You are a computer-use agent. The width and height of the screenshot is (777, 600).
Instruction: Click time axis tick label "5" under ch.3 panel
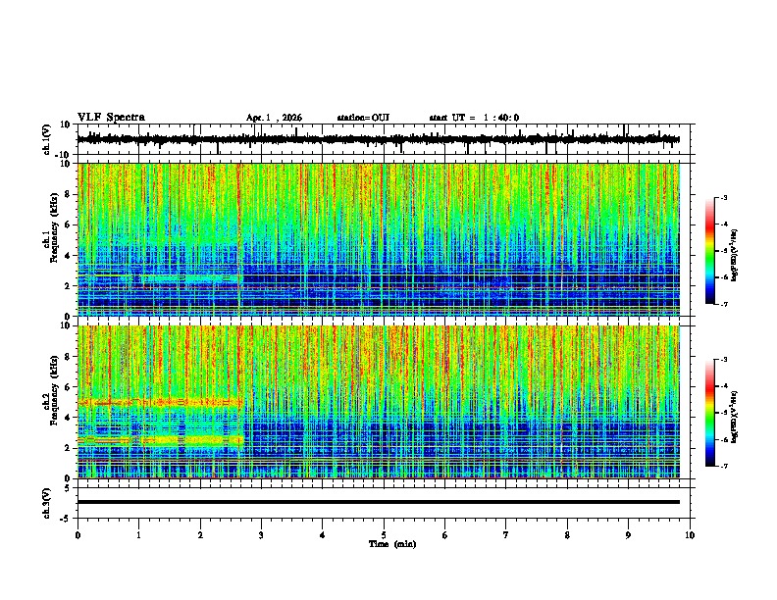coord(384,535)
